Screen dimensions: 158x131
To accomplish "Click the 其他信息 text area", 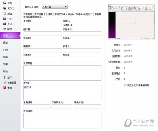I will tap(62, 121).
